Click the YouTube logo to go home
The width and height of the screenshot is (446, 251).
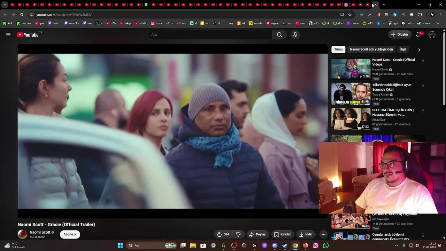coord(28,35)
